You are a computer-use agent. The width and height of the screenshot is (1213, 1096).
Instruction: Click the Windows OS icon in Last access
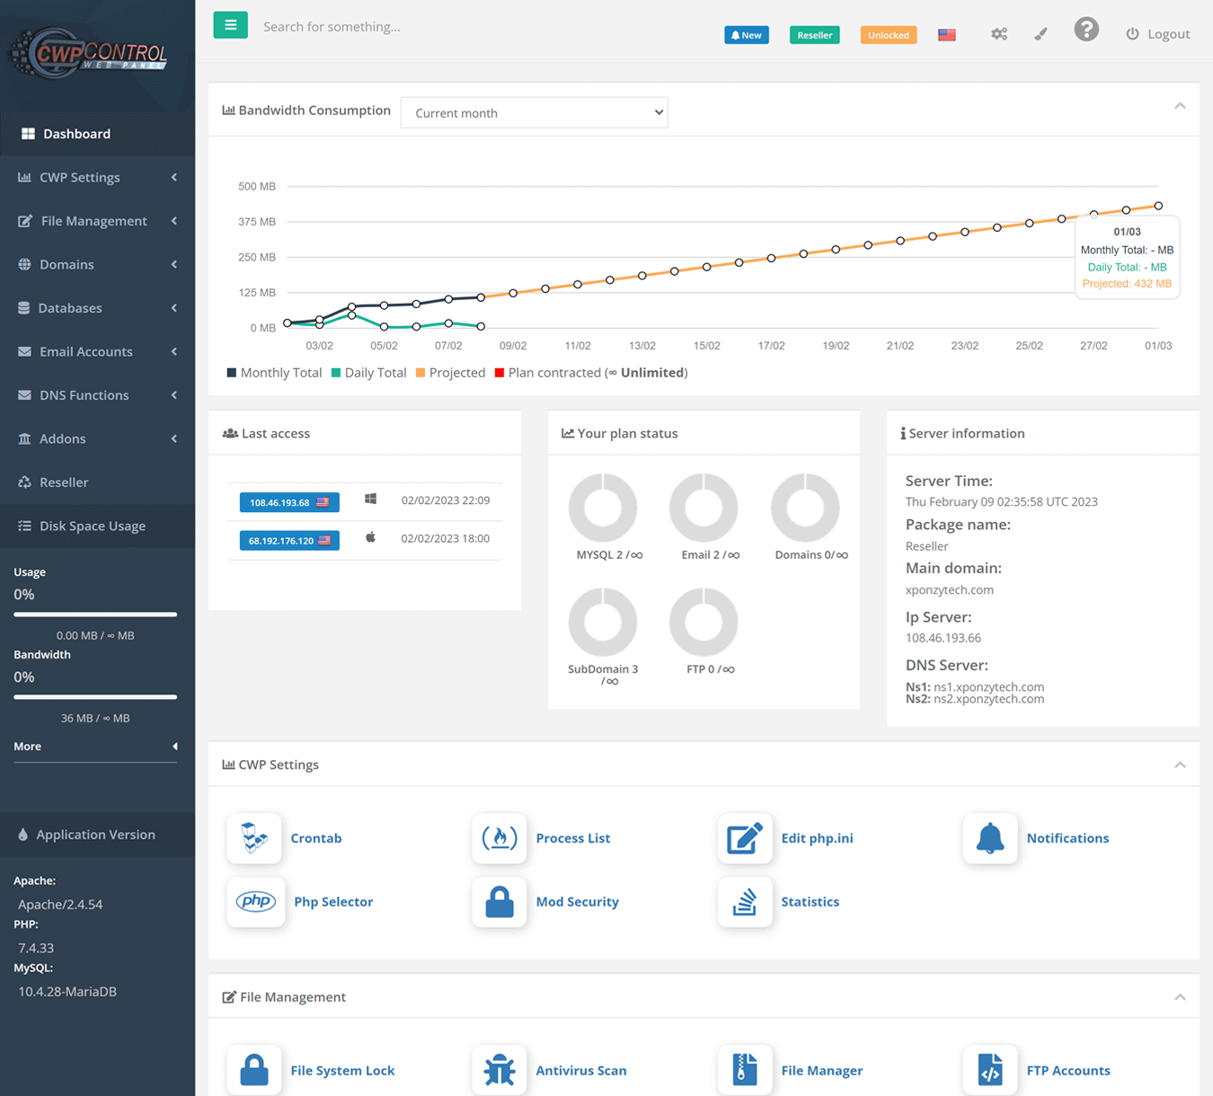tap(370, 499)
